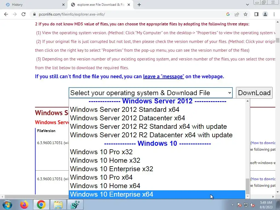The width and height of the screenshot is (280, 210).
Task: Open the Google icon in the address bar
Action: click(x=228, y=14)
